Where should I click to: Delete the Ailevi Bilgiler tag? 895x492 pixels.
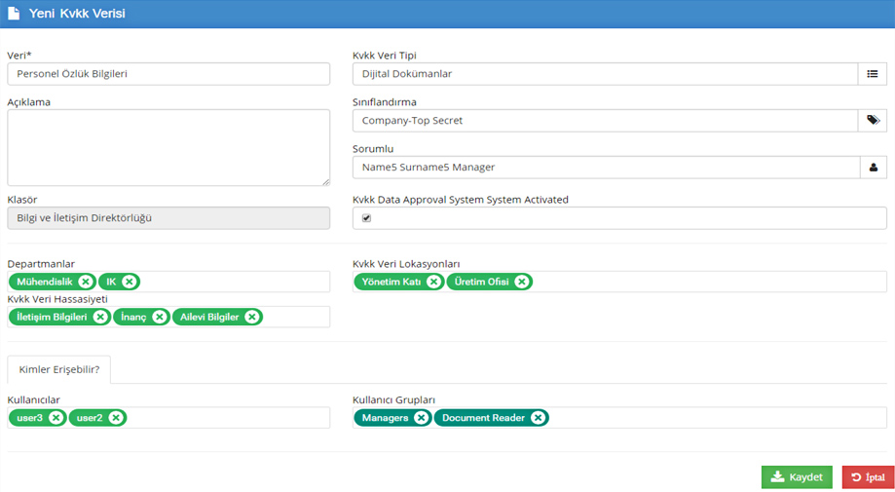tap(251, 317)
